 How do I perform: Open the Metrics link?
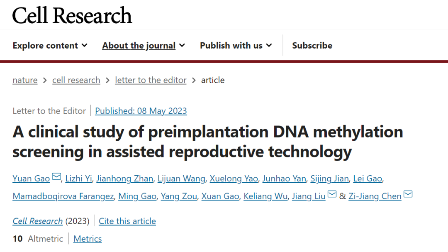(88, 239)
